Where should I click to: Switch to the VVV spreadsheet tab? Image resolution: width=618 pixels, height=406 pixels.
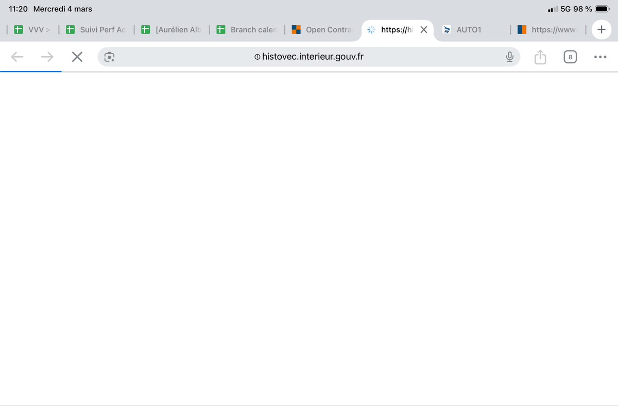(32, 29)
